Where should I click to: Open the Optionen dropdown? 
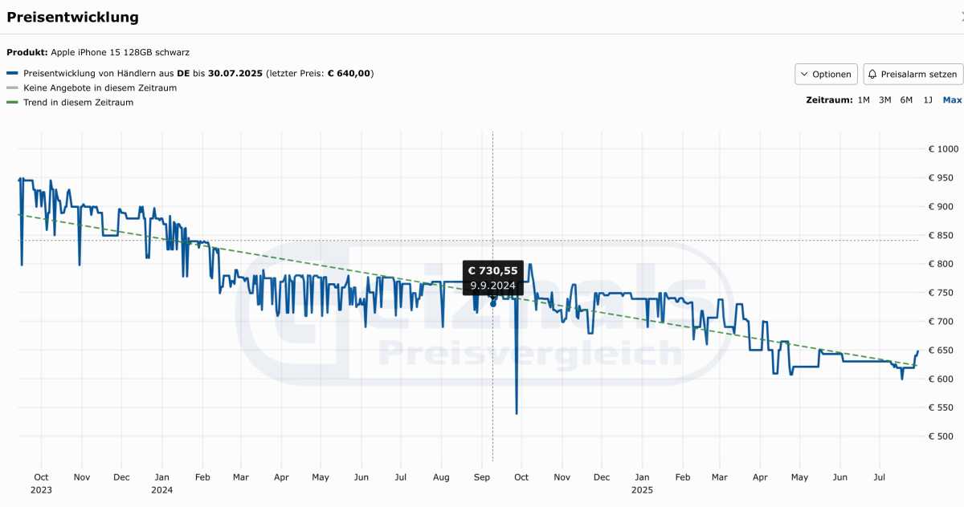826,74
